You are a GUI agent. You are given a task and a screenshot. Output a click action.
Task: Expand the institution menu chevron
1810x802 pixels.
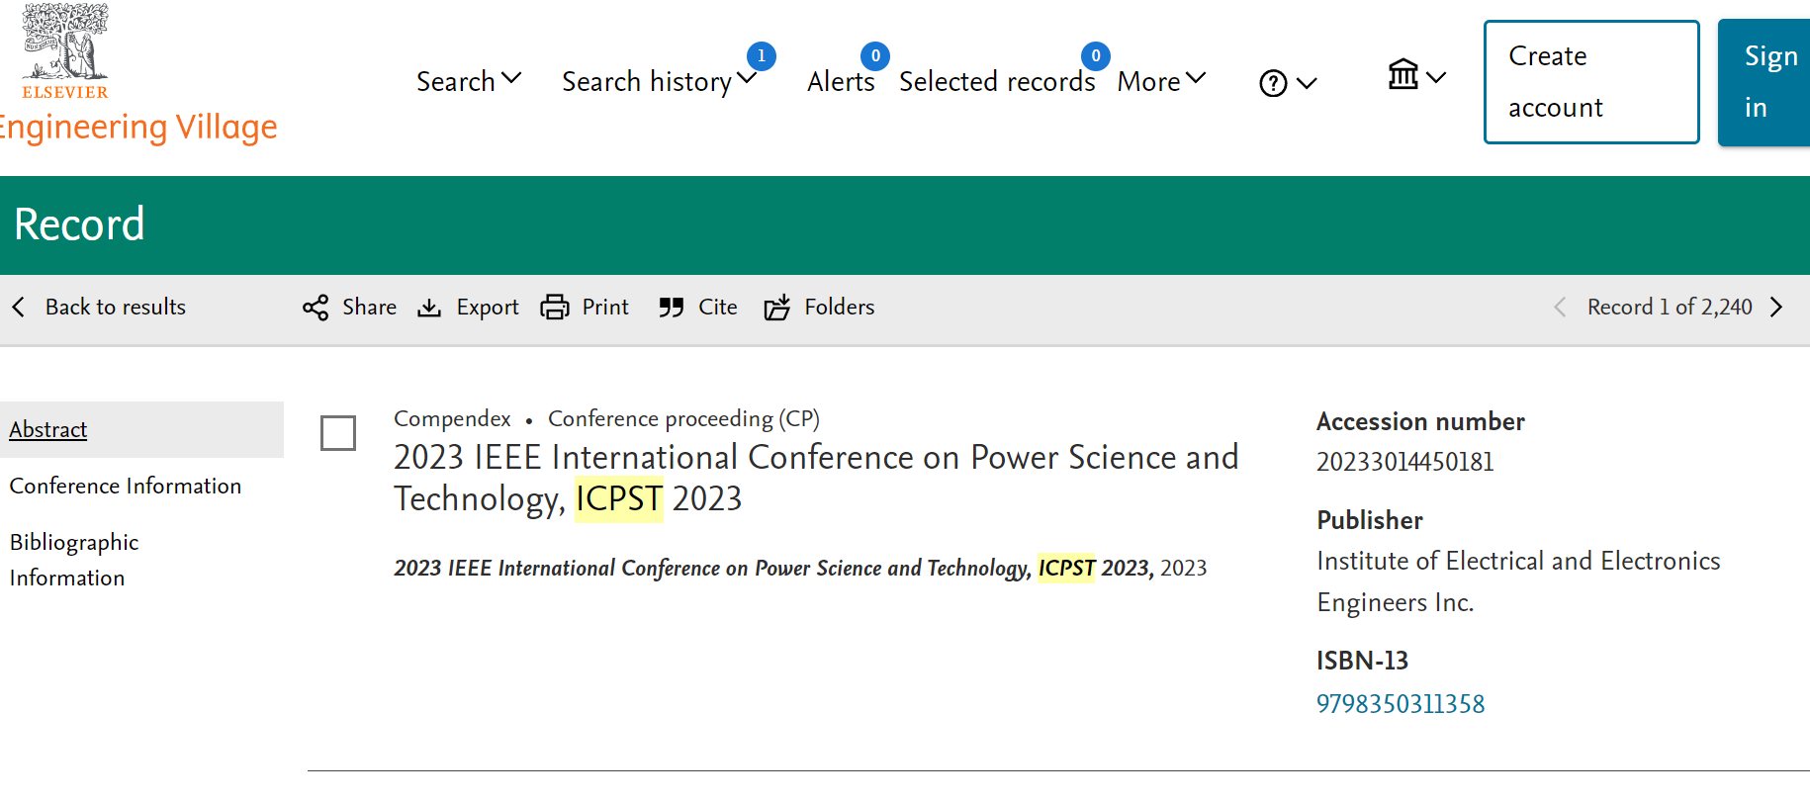1436,77
